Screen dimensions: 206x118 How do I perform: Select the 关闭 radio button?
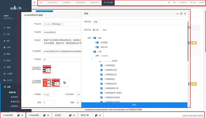click(x=101, y=30)
